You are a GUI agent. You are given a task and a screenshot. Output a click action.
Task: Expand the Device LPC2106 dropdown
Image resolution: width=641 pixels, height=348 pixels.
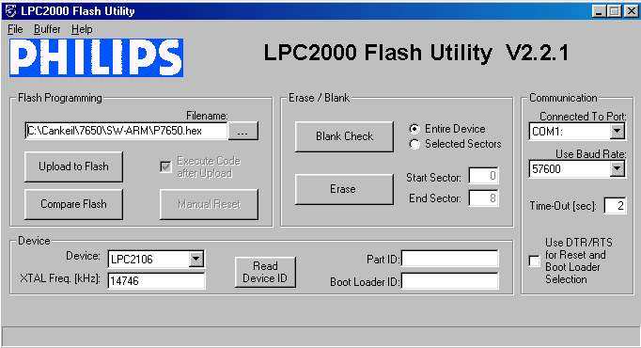tap(196, 259)
